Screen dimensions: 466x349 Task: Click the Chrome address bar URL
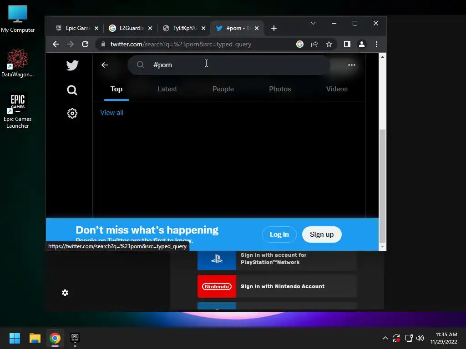coord(181,44)
